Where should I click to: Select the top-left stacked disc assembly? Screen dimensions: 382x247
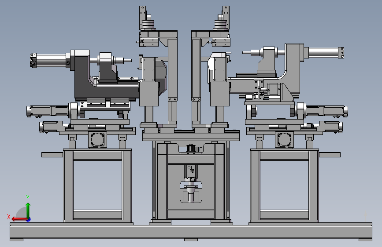(148, 25)
